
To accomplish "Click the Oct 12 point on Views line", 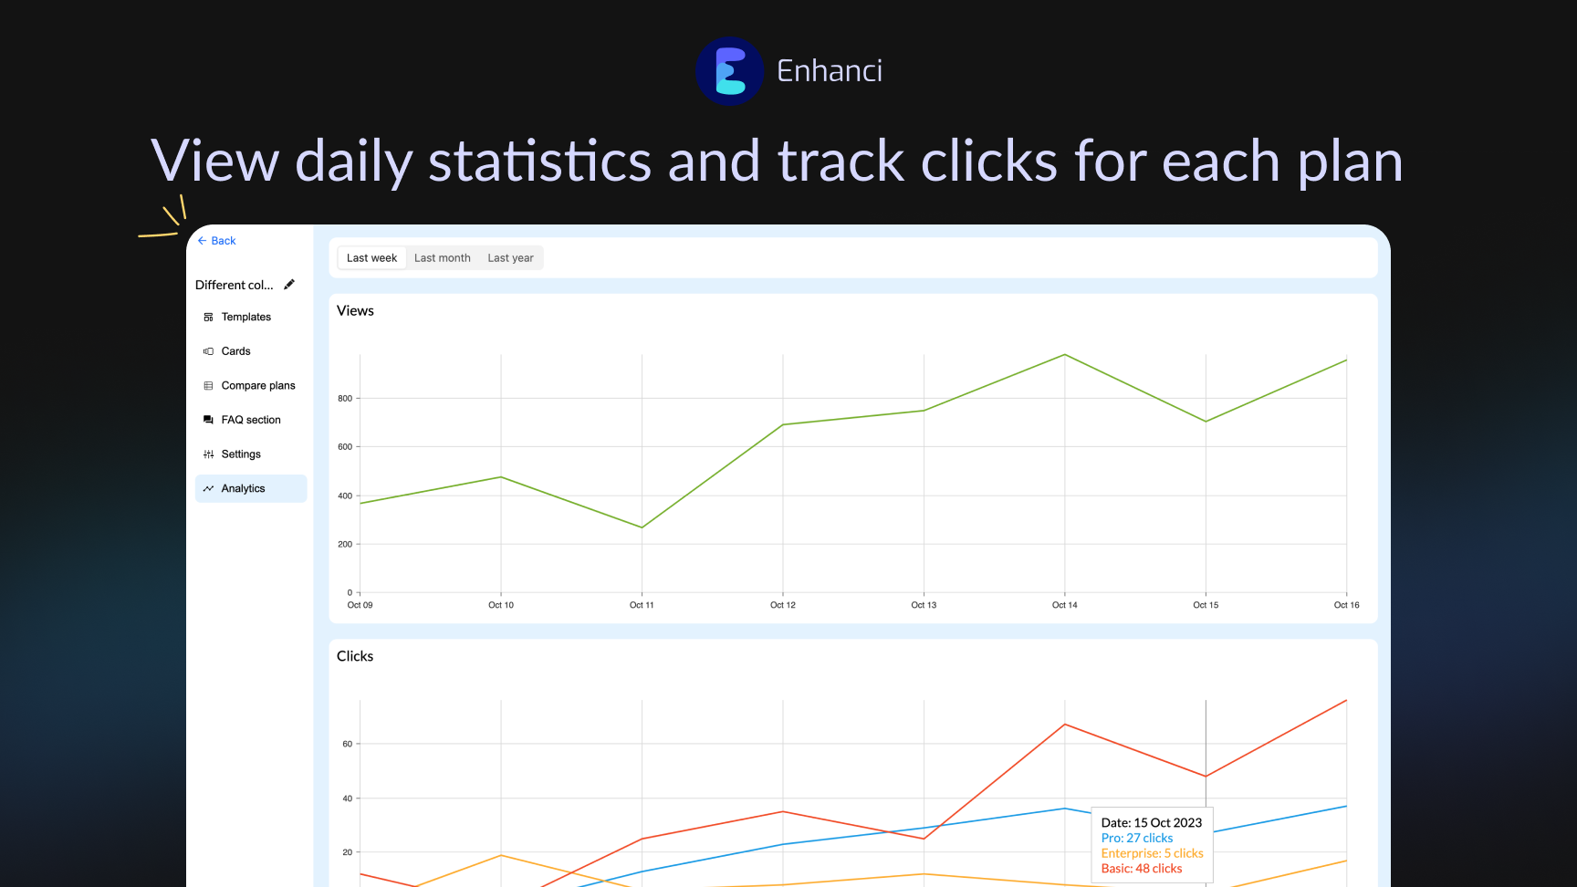I will (x=783, y=425).
